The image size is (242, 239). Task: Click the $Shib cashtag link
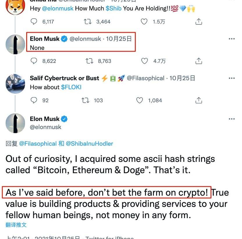(113, 8)
